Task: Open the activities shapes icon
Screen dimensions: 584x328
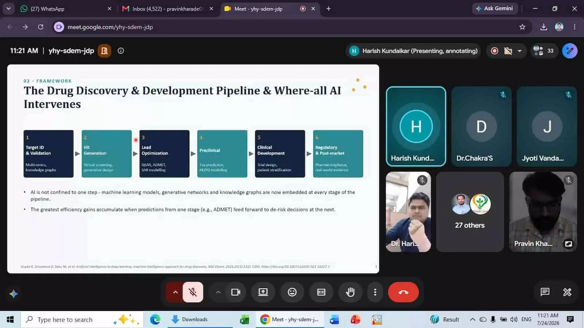Action: 567,292
